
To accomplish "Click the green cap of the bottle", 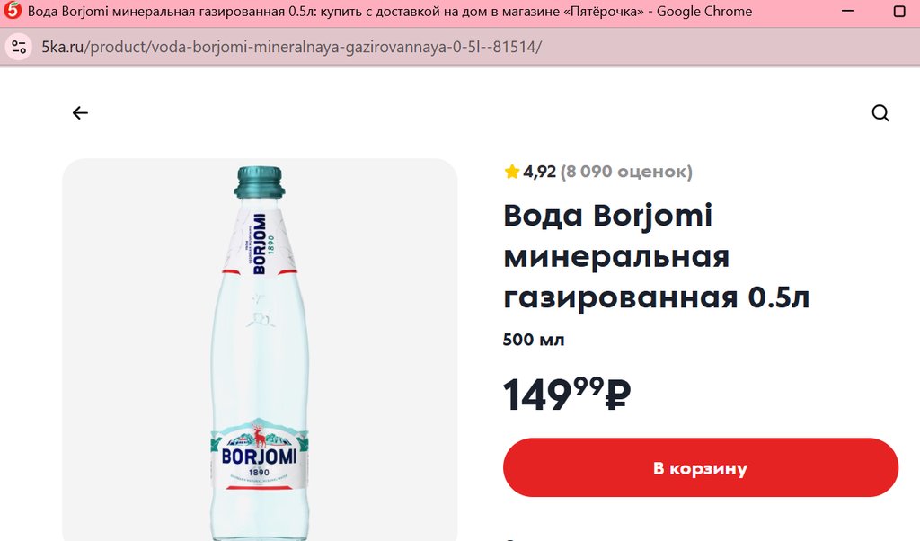I will (x=260, y=182).
